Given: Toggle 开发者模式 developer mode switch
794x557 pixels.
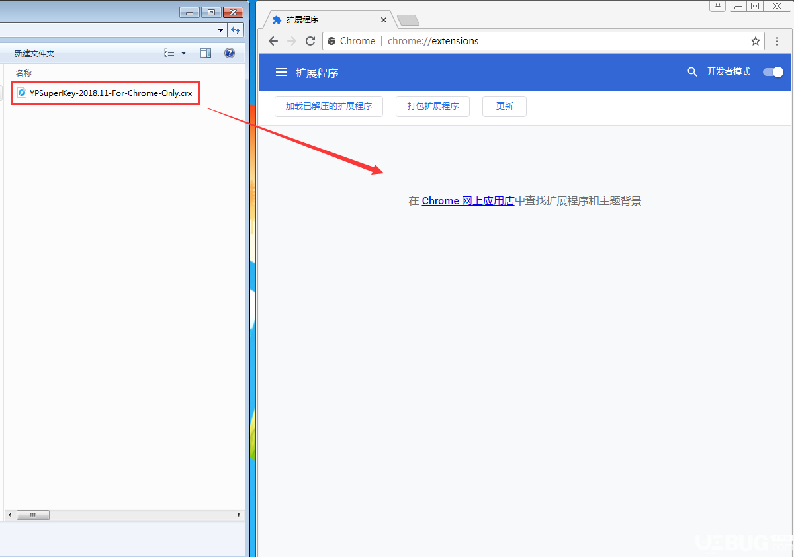Looking at the screenshot, I should [773, 72].
